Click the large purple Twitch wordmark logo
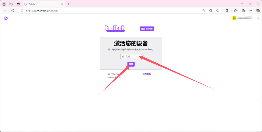Image resolution: width=262 pixels, height=132 pixels. pyautogui.click(x=115, y=29)
